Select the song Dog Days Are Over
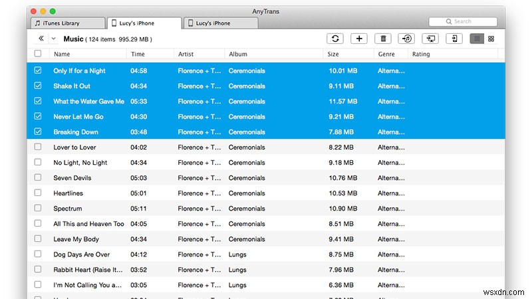 81,254
